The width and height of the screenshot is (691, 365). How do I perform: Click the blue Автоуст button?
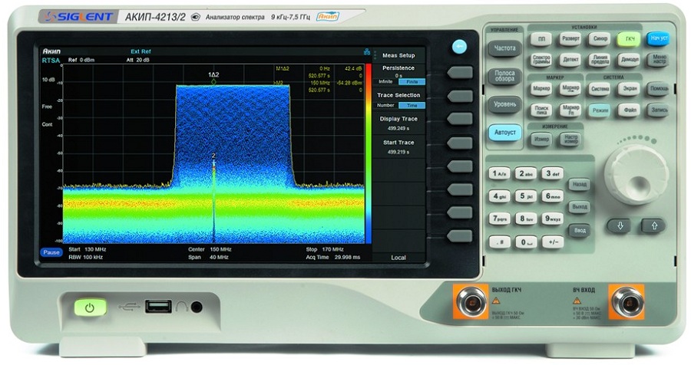tap(505, 132)
